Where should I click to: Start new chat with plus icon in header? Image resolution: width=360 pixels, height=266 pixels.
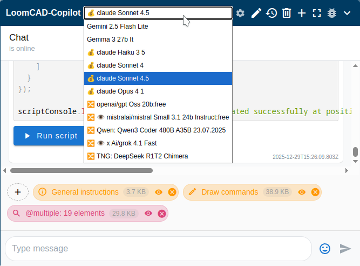[302, 13]
